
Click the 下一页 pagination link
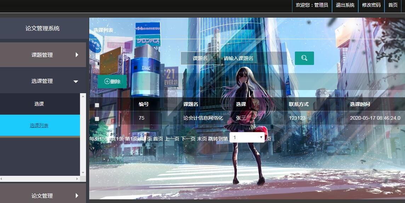click(188, 139)
